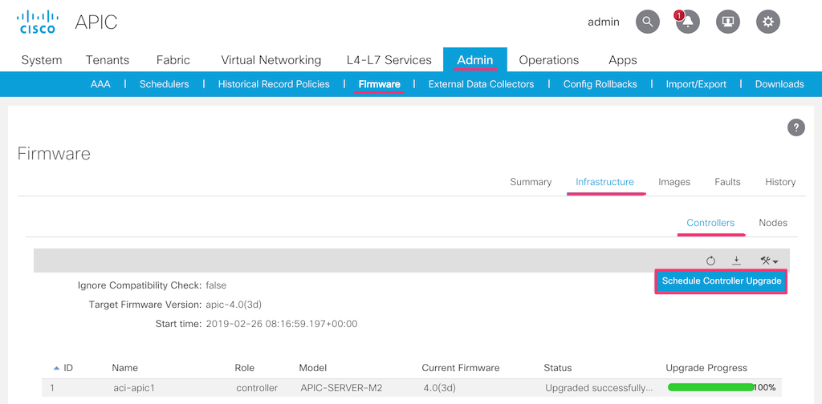Open the Apps menu
Viewport: 822px width, 404px height.
point(623,60)
